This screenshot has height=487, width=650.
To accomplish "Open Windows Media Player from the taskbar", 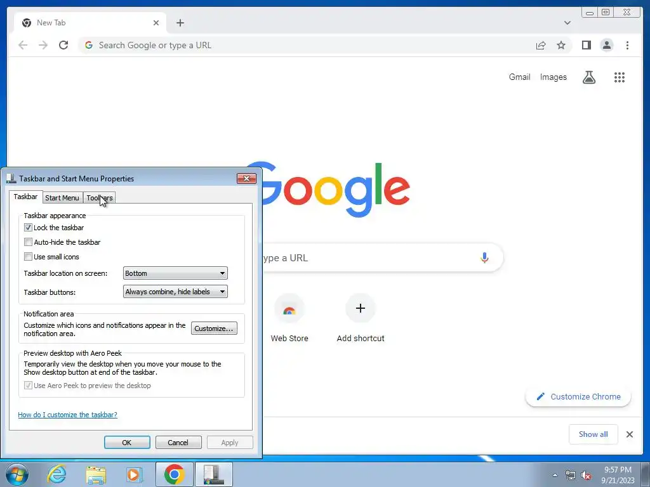I will coord(135,474).
